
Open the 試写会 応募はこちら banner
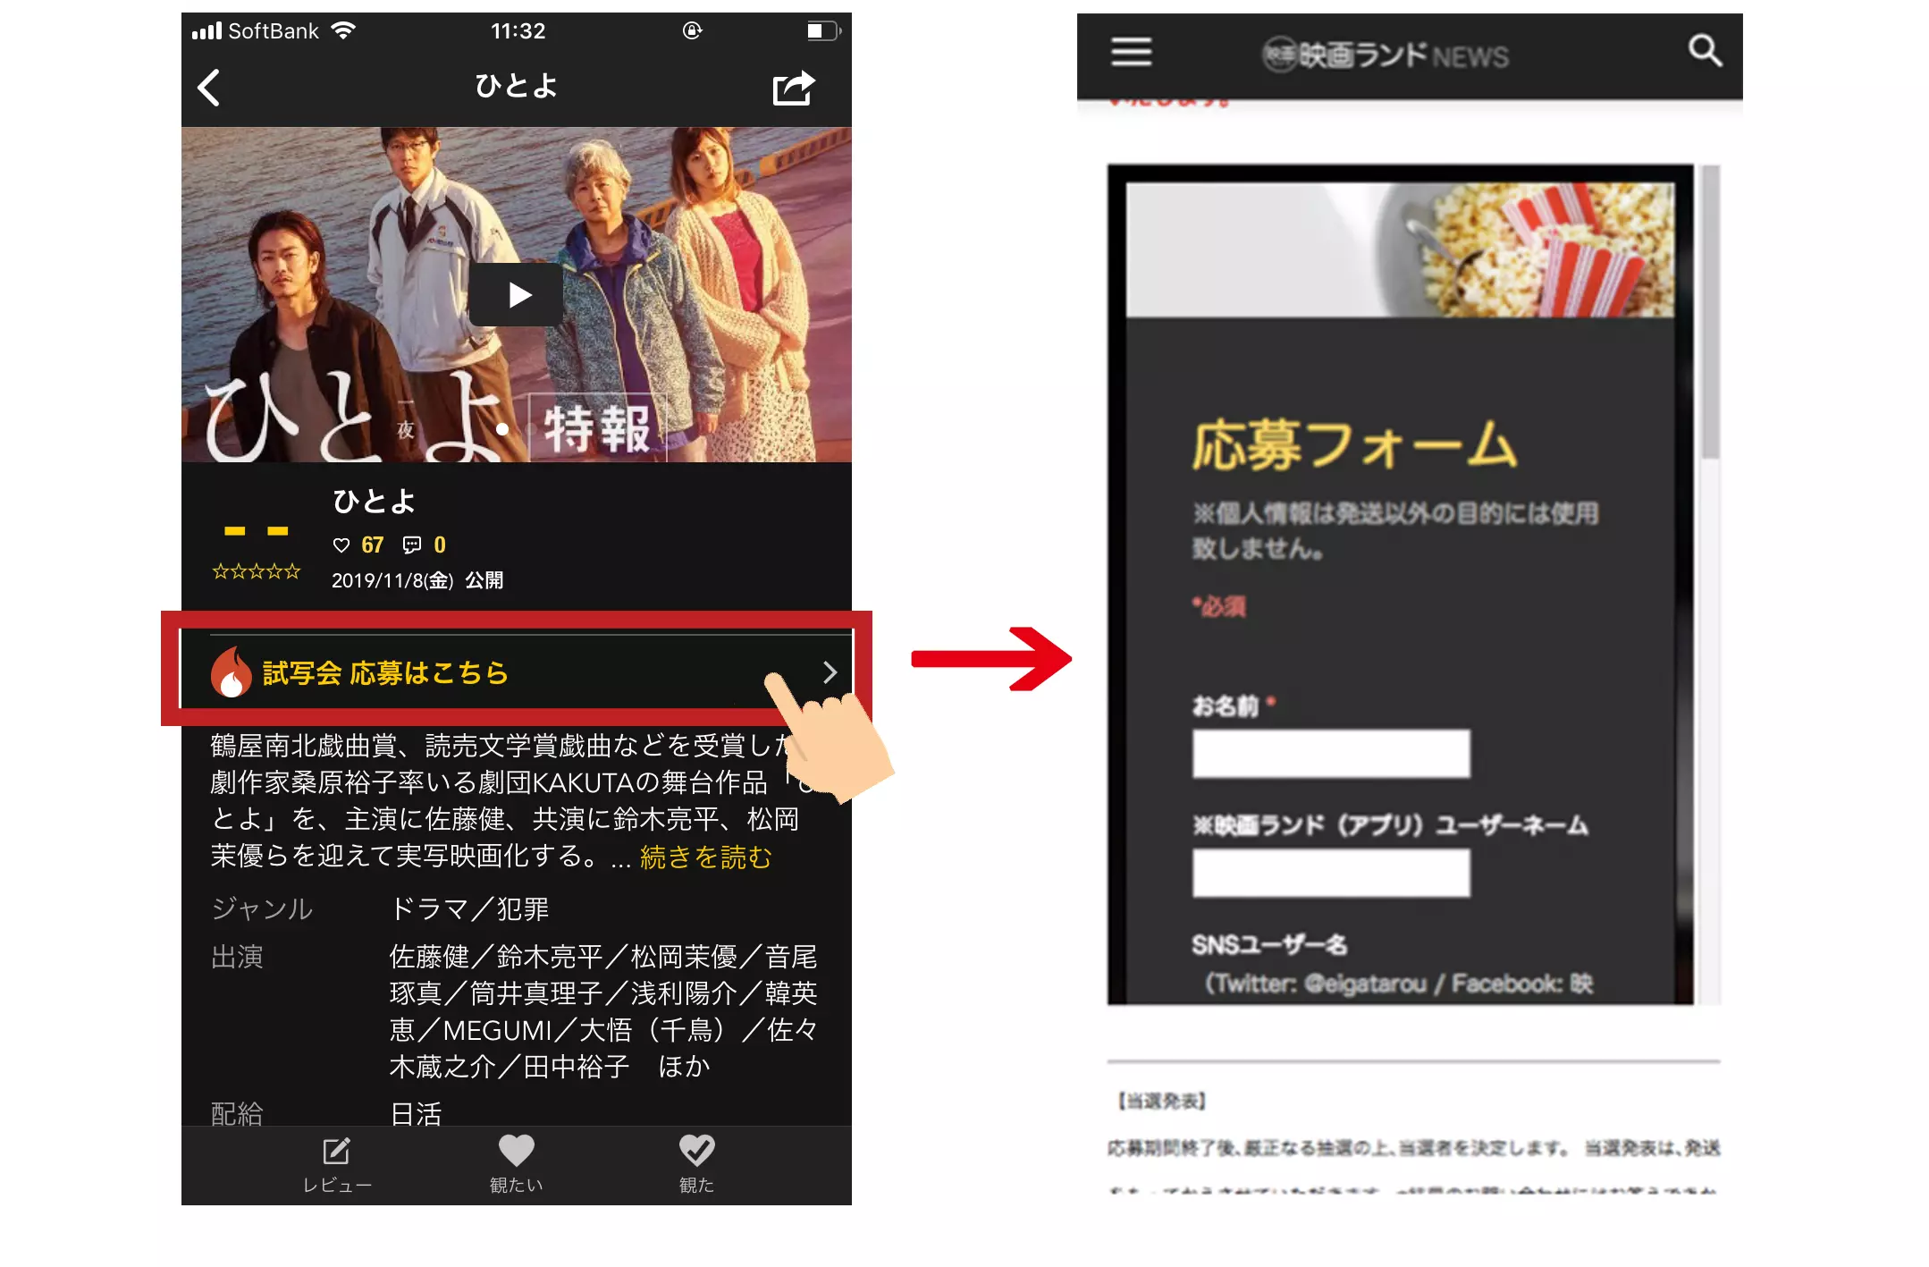(x=517, y=672)
